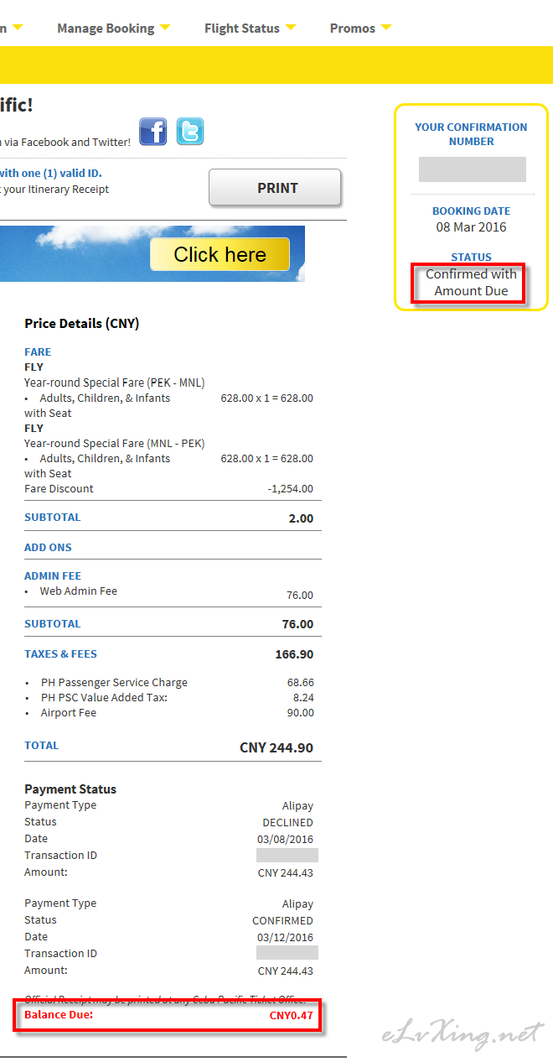The image size is (553, 1062).
Task: Click the PRINT button
Action: point(275,187)
